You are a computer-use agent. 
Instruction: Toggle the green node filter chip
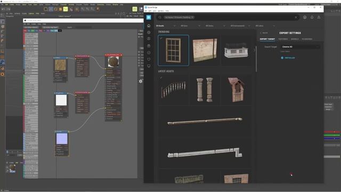[33, 31]
